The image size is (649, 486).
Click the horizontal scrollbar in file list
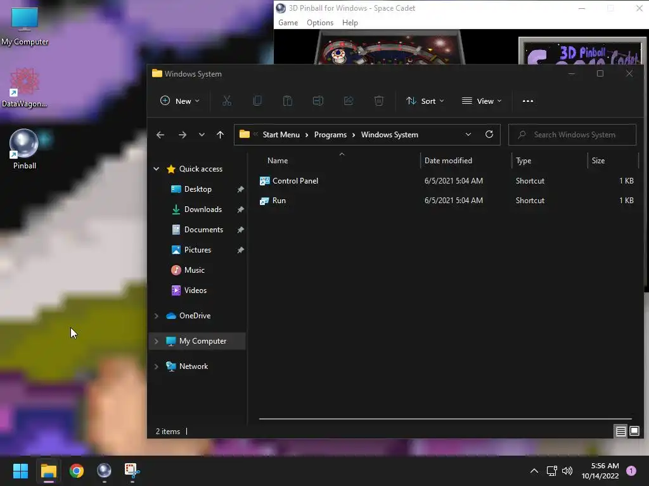pos(446,419)
